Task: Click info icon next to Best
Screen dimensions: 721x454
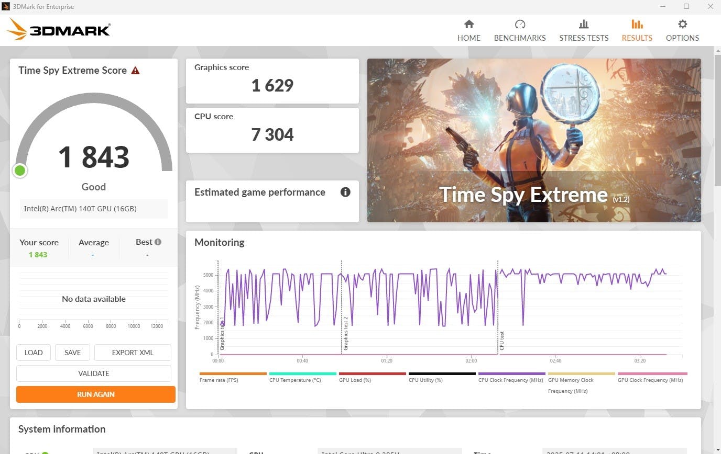Action: (158, 242)
